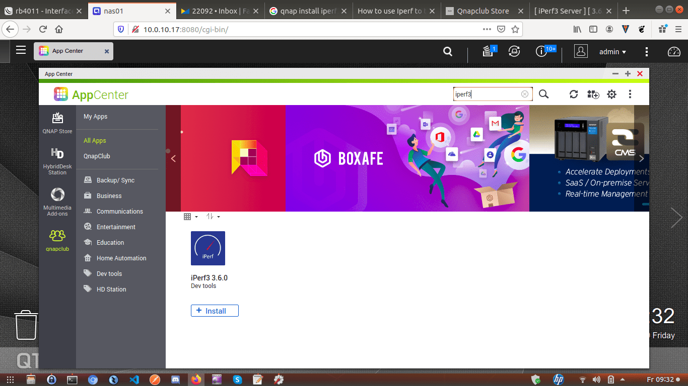Screen dimensions: 688x386
Task: Install the iPerf3 app
Action: pyautogui.click(x=215, y=311)
